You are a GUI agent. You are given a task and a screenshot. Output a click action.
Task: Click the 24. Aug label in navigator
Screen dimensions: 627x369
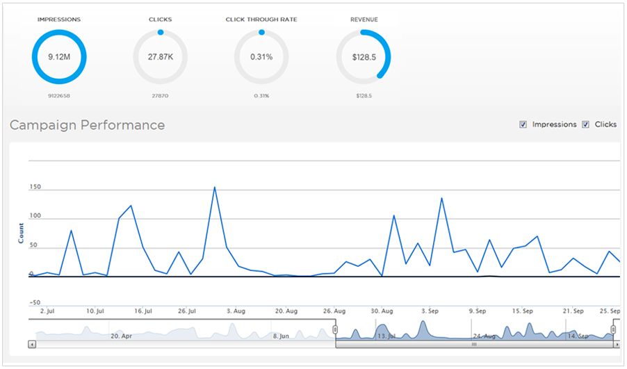pyautogui.click(x=485, y=336)
